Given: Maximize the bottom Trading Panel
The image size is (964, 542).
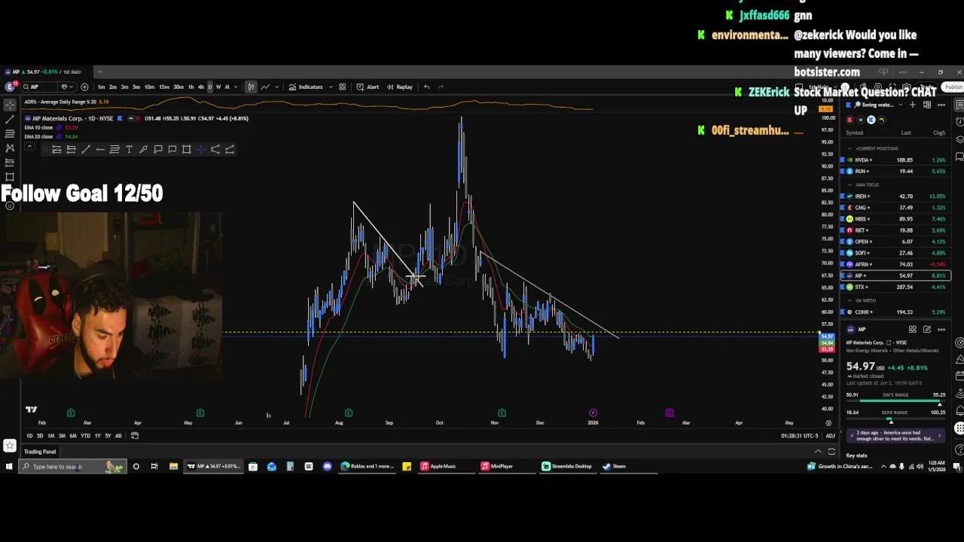Looking at the screenshot, I should point(831,451).
